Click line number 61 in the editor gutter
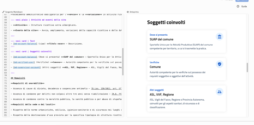 point(5,52)
